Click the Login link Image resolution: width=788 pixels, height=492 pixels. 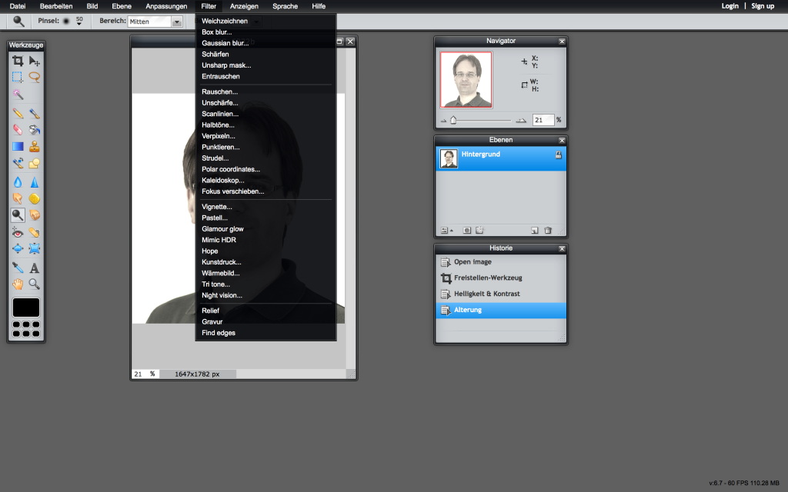730,6
